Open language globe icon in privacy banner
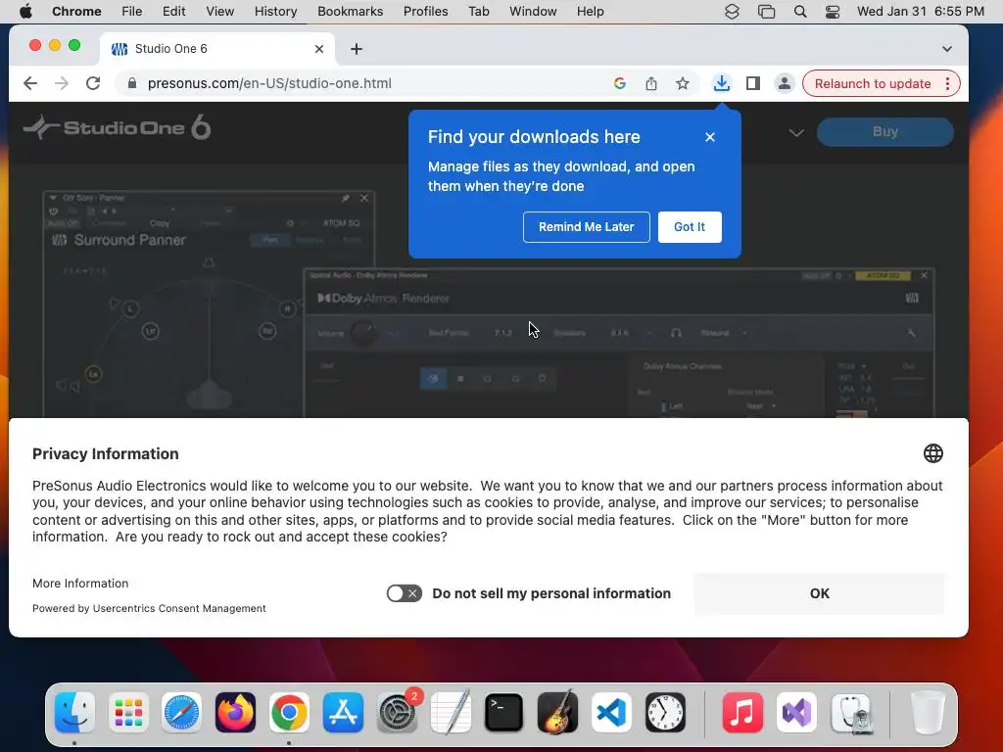 (x=933, y=453)
